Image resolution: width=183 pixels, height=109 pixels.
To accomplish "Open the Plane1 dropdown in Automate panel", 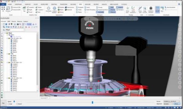I will click(x=15, y=30).
